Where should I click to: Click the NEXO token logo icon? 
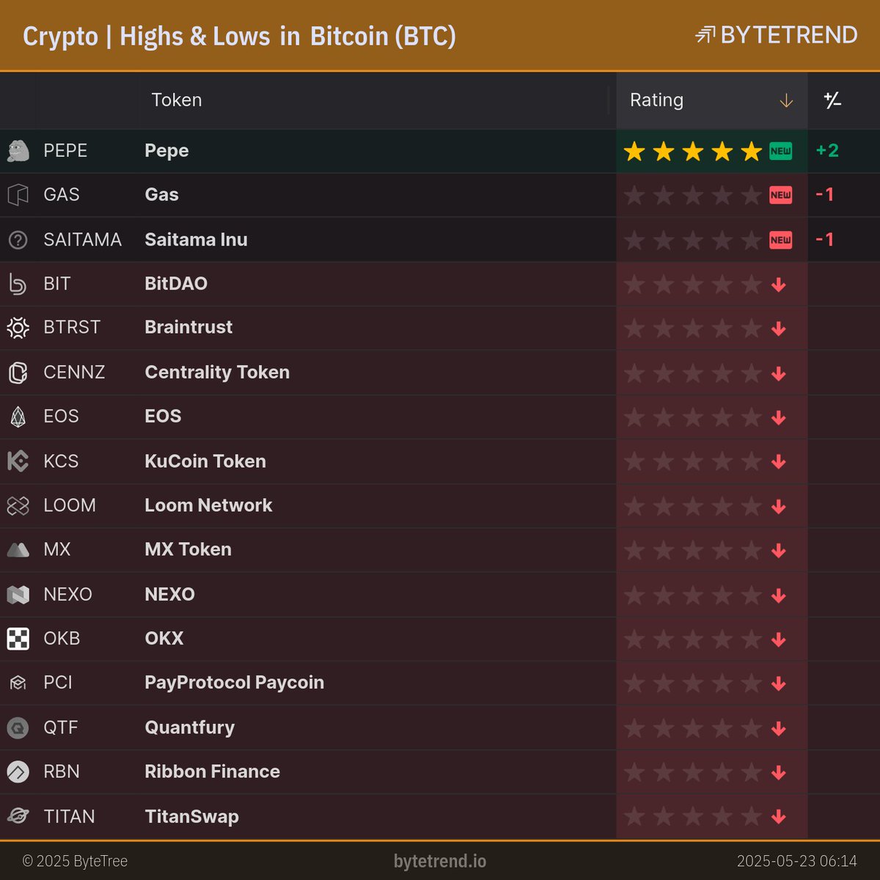(18, 594)
